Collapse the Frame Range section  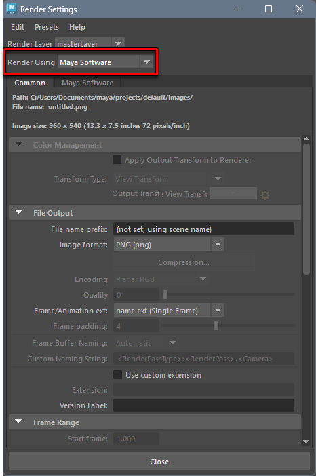19,421
